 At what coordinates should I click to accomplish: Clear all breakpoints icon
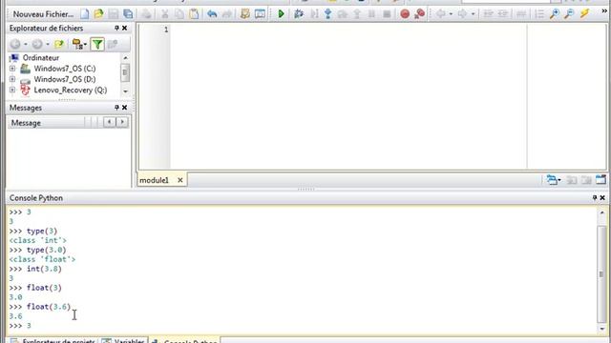420,14
